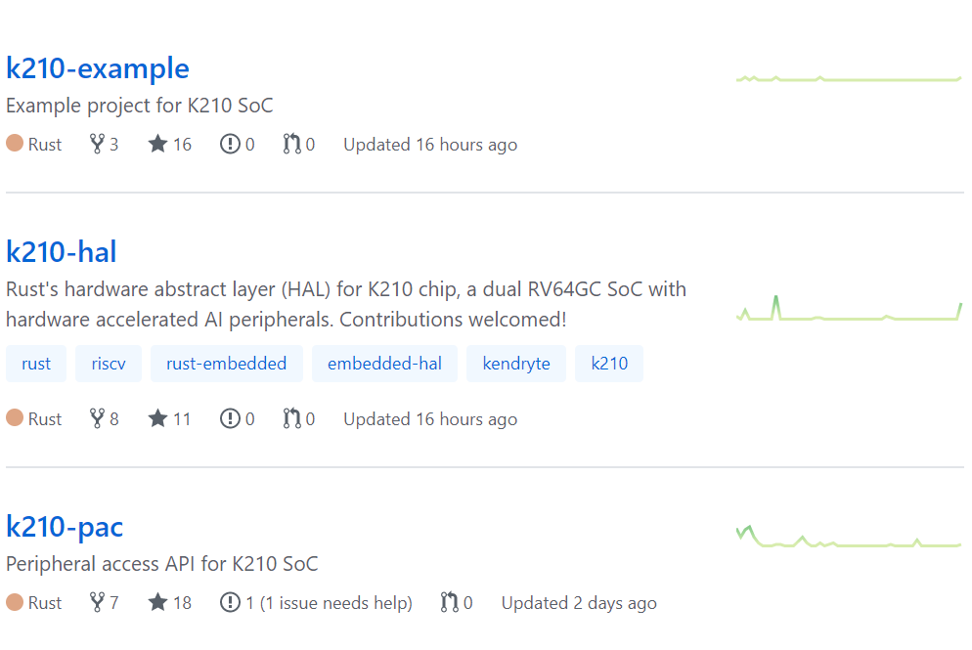972x650 pixels.
Task: Click the fork icon for k210-hal
Action: pyautogui.click(x=97, y=419)
